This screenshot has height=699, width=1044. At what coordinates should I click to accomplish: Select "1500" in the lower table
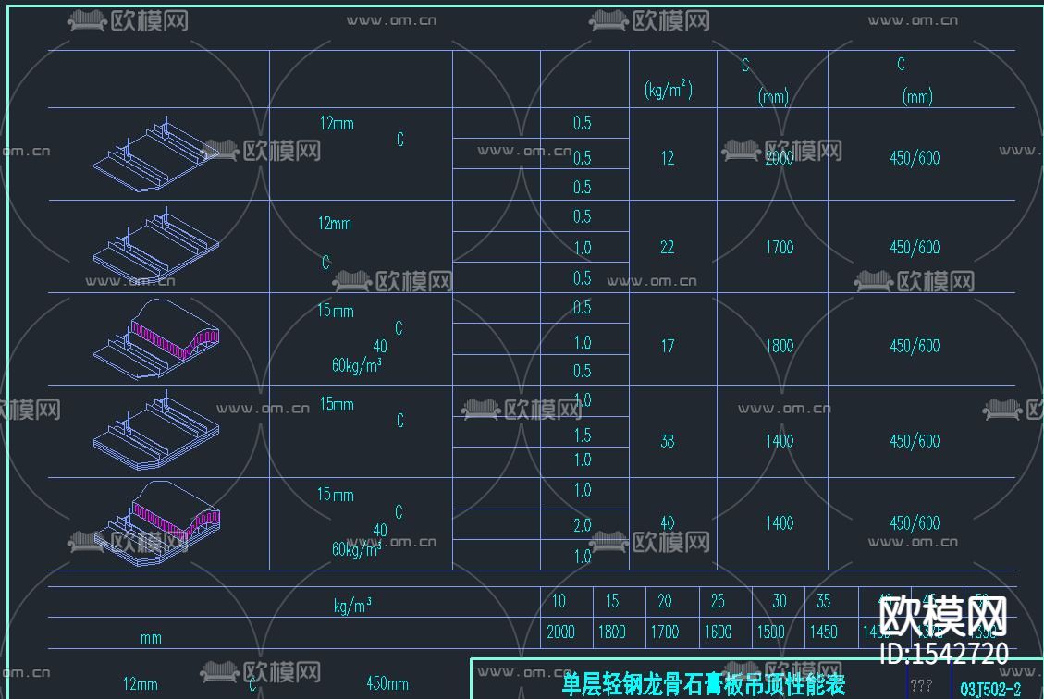pyautogui.click(x=770, y=632)
